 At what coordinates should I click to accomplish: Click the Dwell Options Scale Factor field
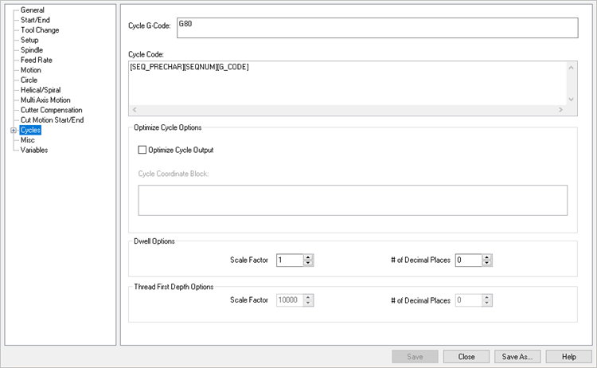pos(290,260)
